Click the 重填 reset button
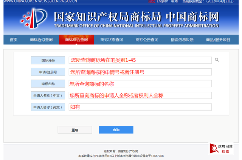 [x=75, y=130]
